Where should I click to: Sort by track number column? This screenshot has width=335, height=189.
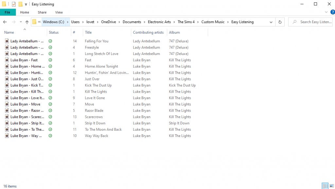coord(74,32)
